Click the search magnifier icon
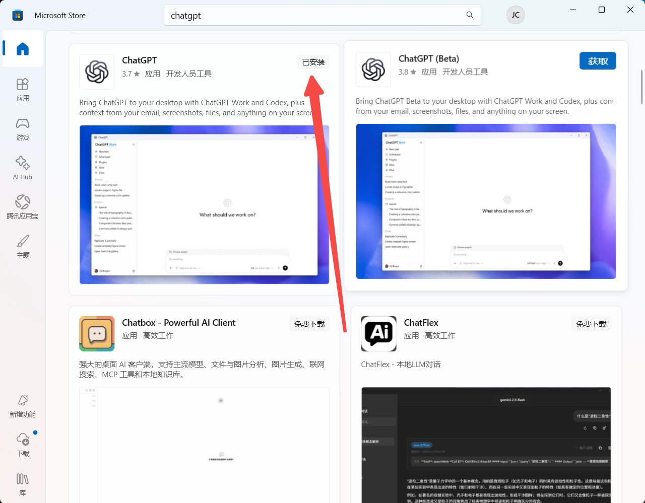The height and width of the screenshot is (503, 645). (470, 15)
